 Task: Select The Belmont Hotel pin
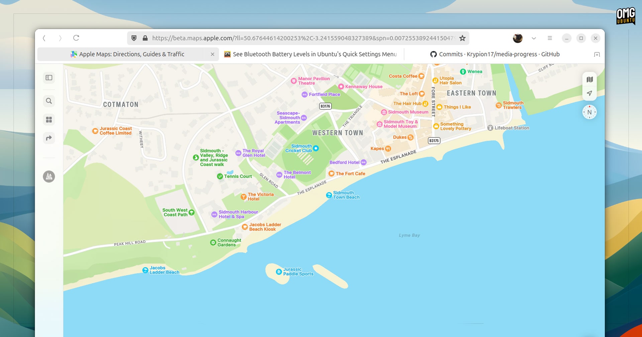pyautogui.click(x=279, y=175)
